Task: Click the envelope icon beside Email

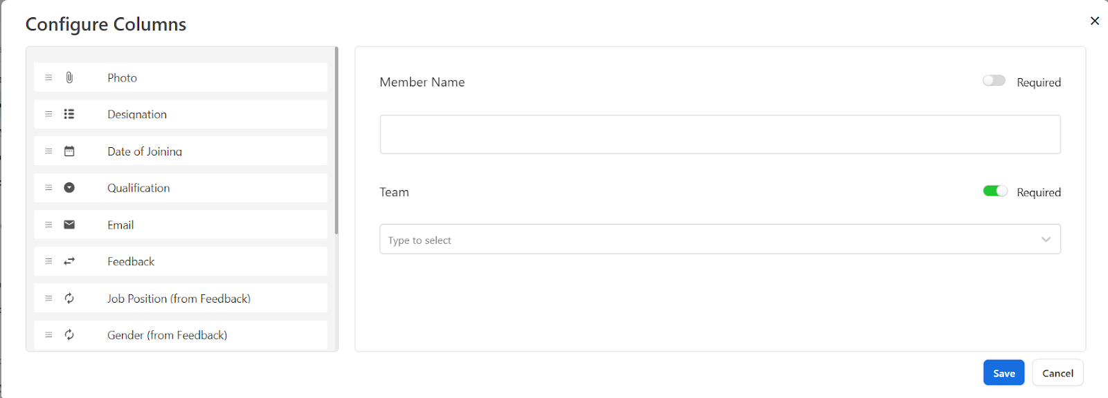Action: [x=69, y=225]
